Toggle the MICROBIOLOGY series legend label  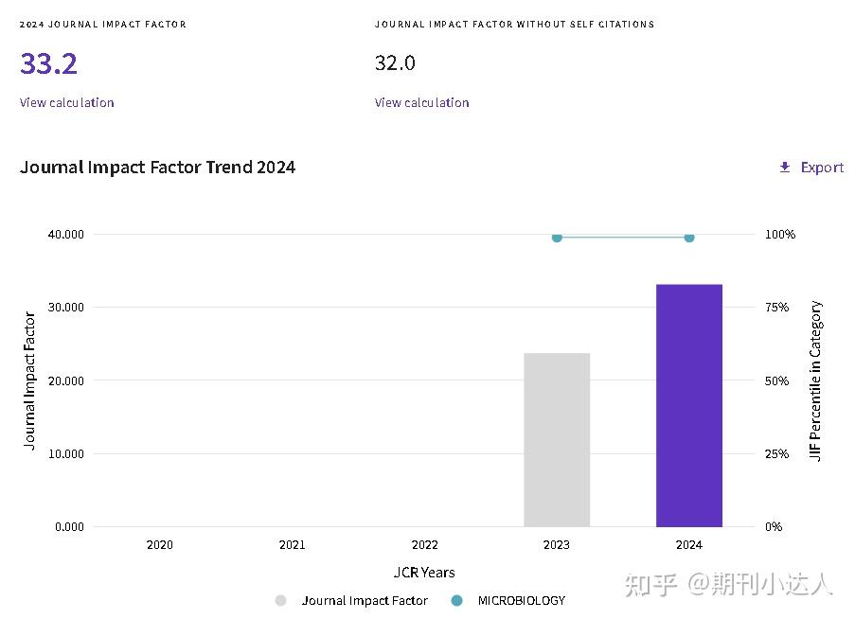tap(522, 600)
